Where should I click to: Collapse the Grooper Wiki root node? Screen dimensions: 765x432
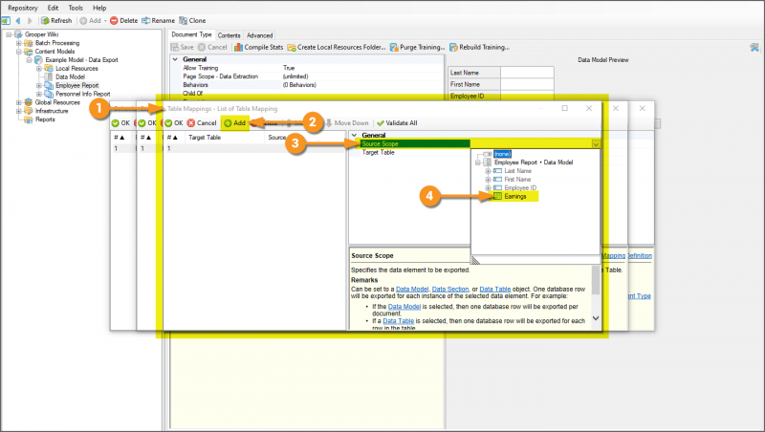[x=9, y=34]
